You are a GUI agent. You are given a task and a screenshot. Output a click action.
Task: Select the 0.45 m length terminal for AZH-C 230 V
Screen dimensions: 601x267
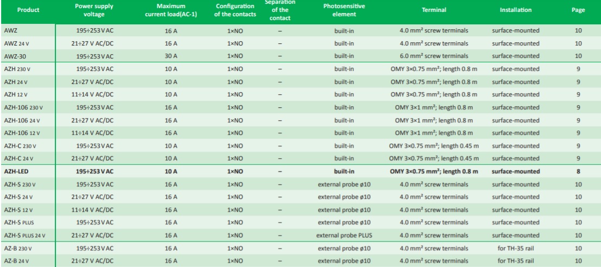pyautogui.click(x=434, y=146)
